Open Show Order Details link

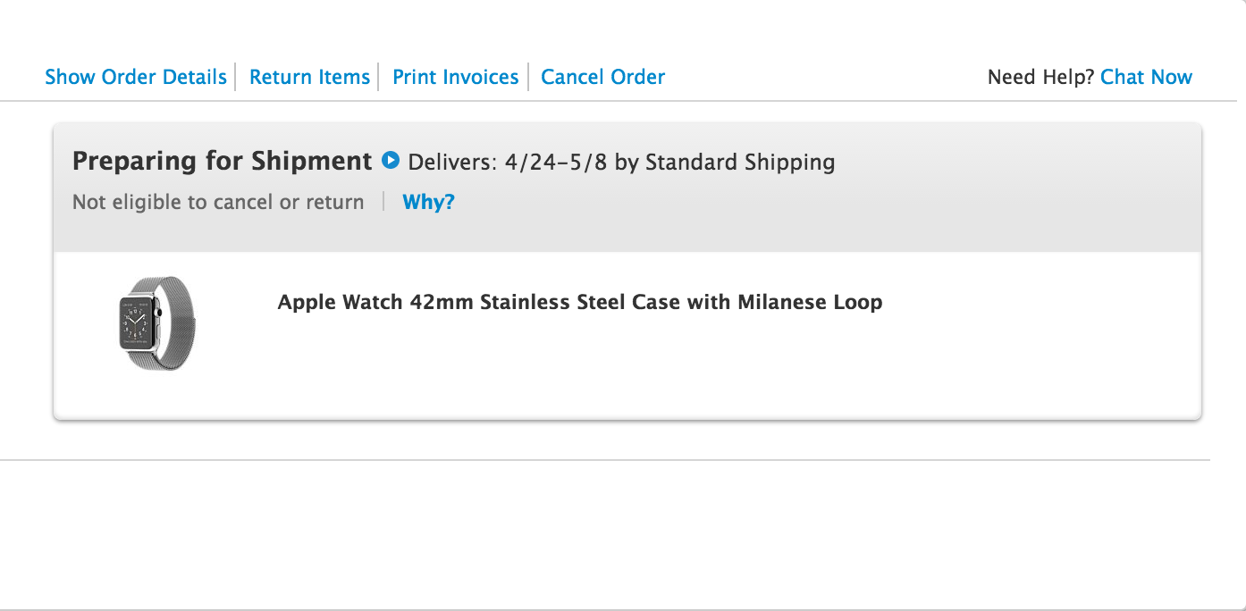click(136, 77)
